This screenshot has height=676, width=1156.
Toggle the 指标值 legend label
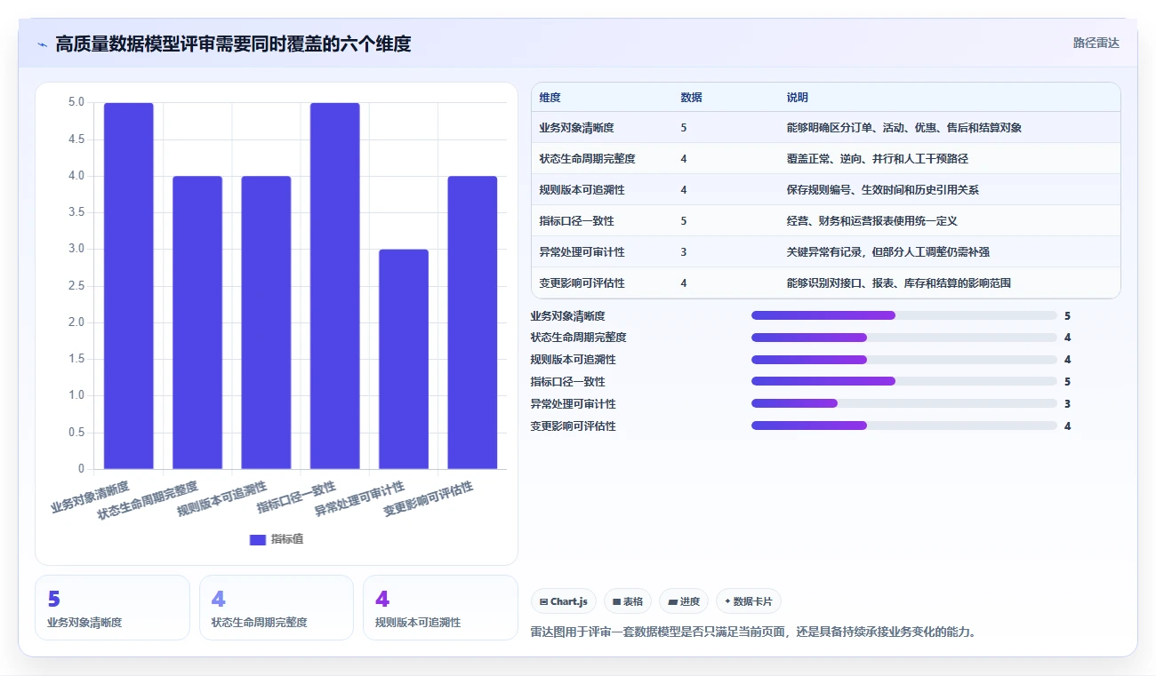point(287,539)
